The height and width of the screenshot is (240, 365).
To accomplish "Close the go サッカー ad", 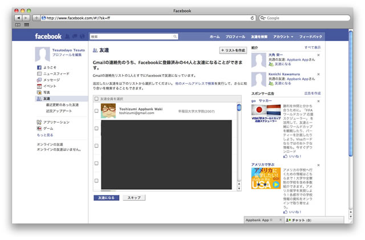I will pyautogui.click(x=318, y=101).
